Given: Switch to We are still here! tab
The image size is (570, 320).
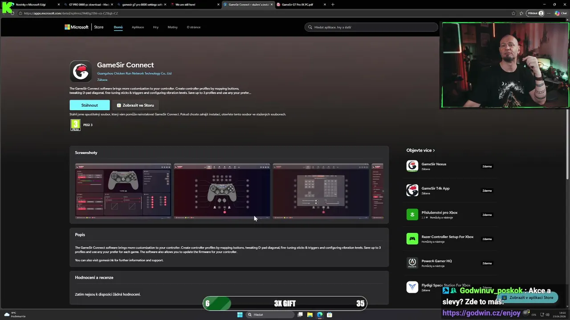Looking at the screenshot, I should tap(195, 4).
